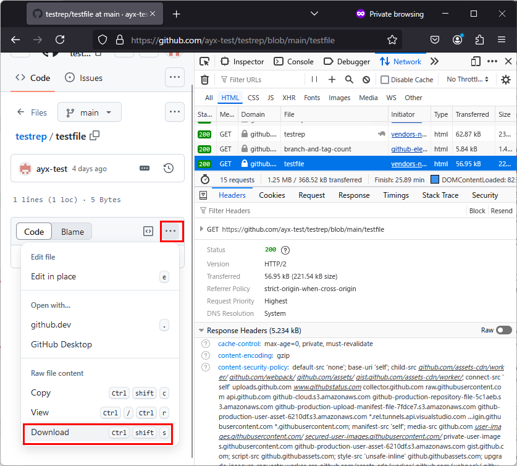Switch to the Console tab
This screenshot has height=466, width=517.
click(x=294, y=62)
